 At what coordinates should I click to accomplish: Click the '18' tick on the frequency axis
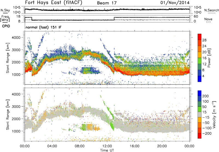click(x=18, y=16)
